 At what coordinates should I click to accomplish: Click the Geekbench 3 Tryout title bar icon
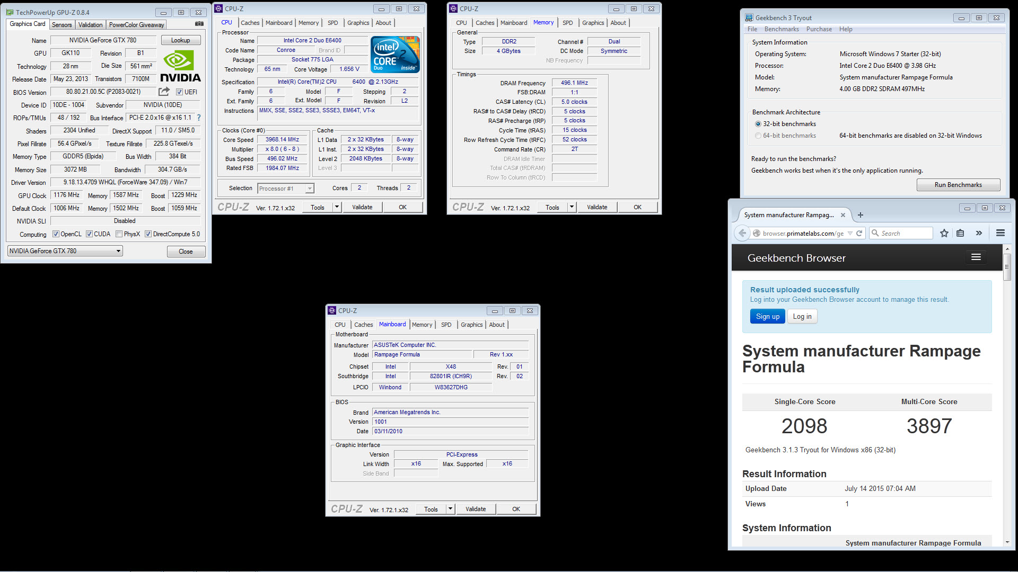tap(749, 17)
